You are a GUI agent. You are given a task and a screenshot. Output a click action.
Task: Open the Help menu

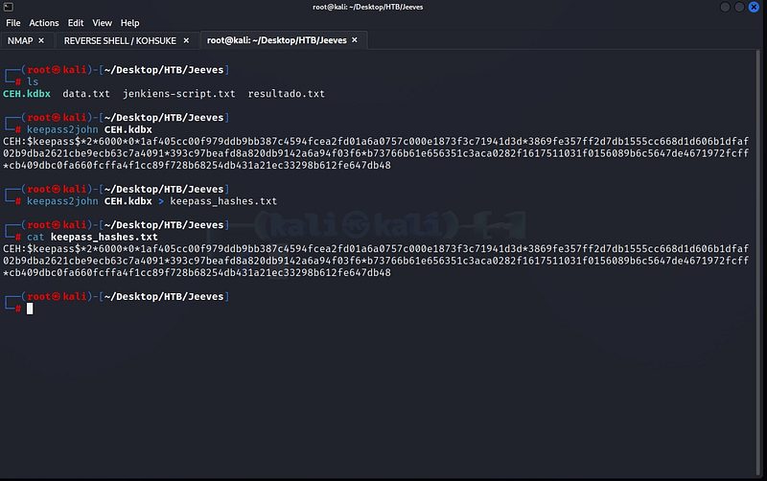click(x=129, y=23)
